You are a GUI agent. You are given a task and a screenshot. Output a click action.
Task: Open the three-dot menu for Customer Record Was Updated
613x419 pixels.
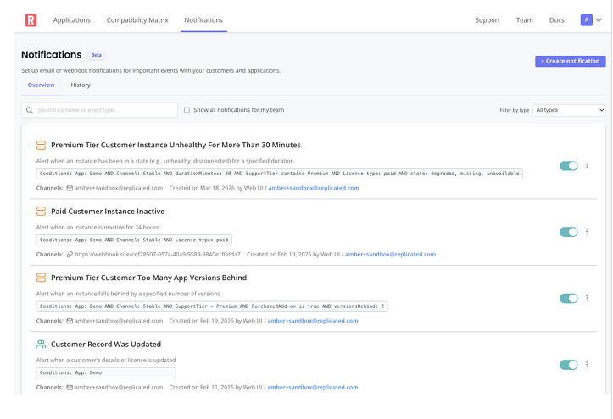pyautogui.click(x=587, y=365)
